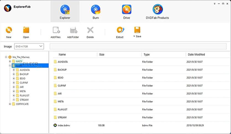Screen dimensions: 231x134
Task: Expand the BDJO tree node
Action: pos(14,78)
